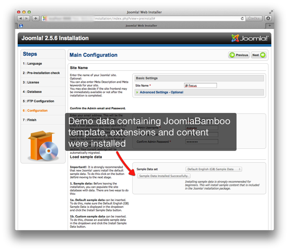Reload the page with the refresh icon
Screen dimensions: 289x251
point(242,19)
